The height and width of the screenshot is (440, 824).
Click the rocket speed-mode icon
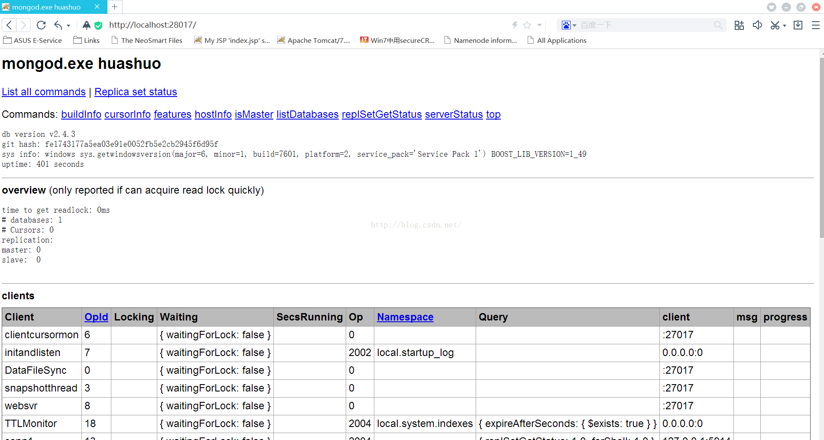(x=86, y=25)
